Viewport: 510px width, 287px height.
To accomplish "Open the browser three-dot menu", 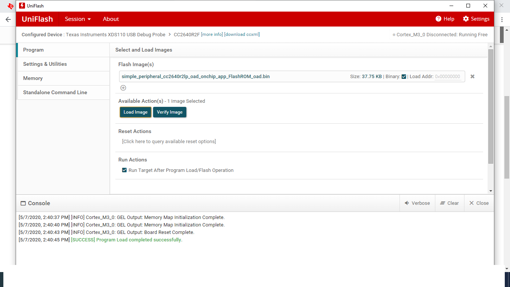I will click(x=502, y=19).
